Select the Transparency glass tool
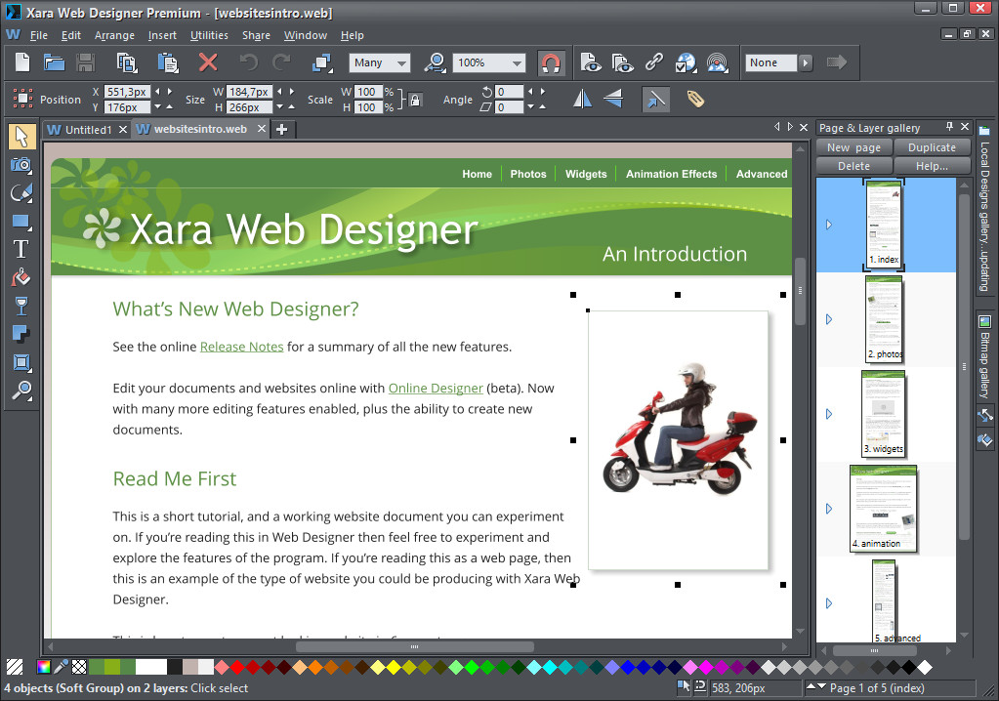This screenshot has width=999, height=701. (21, 307)
